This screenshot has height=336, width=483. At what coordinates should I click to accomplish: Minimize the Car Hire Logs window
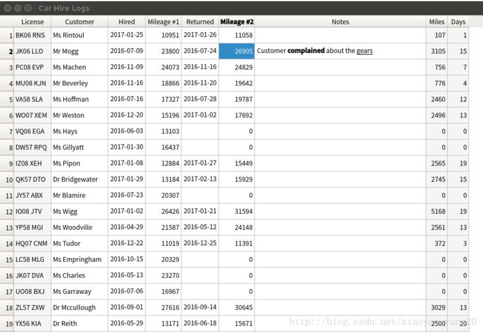coord(18,8)
